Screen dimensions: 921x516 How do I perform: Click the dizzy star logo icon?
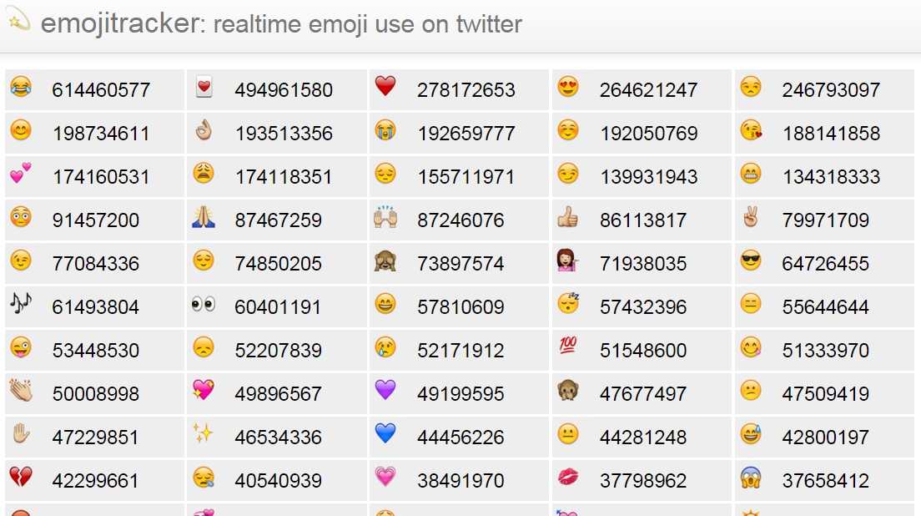19,23
